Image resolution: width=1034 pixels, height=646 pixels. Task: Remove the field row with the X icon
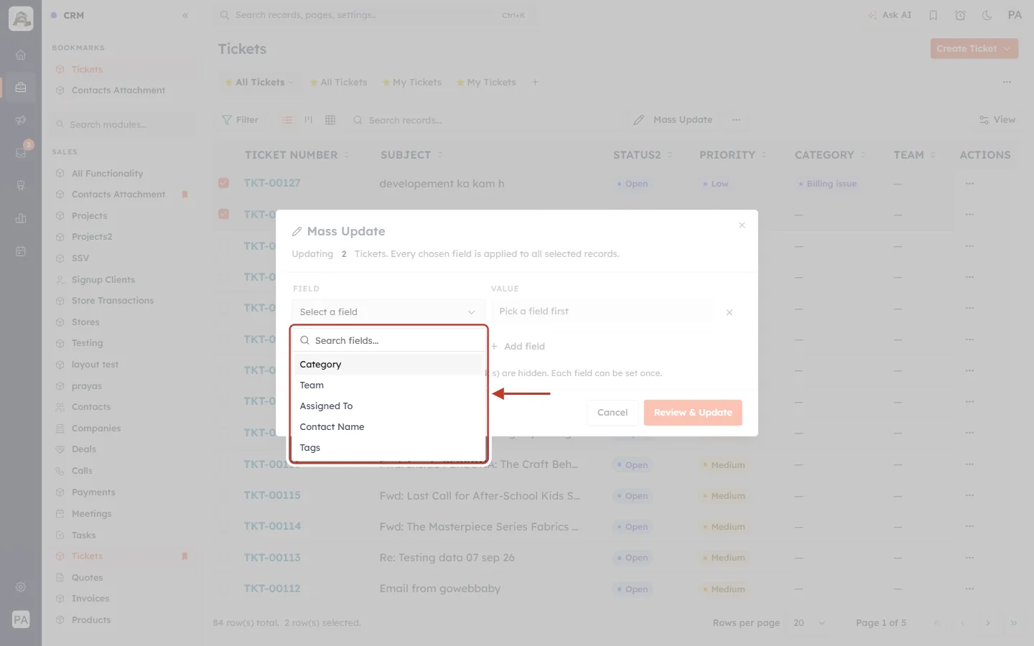(x=729, y=312)
